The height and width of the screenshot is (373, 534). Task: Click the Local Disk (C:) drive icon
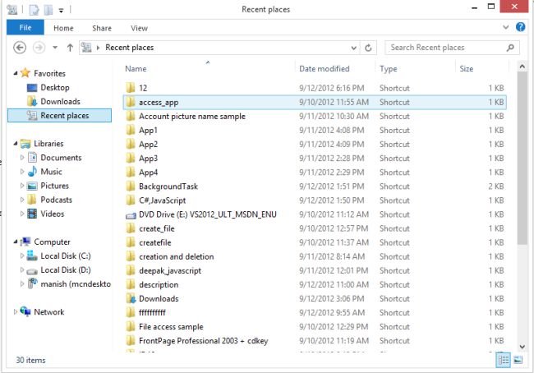[32, 256]
